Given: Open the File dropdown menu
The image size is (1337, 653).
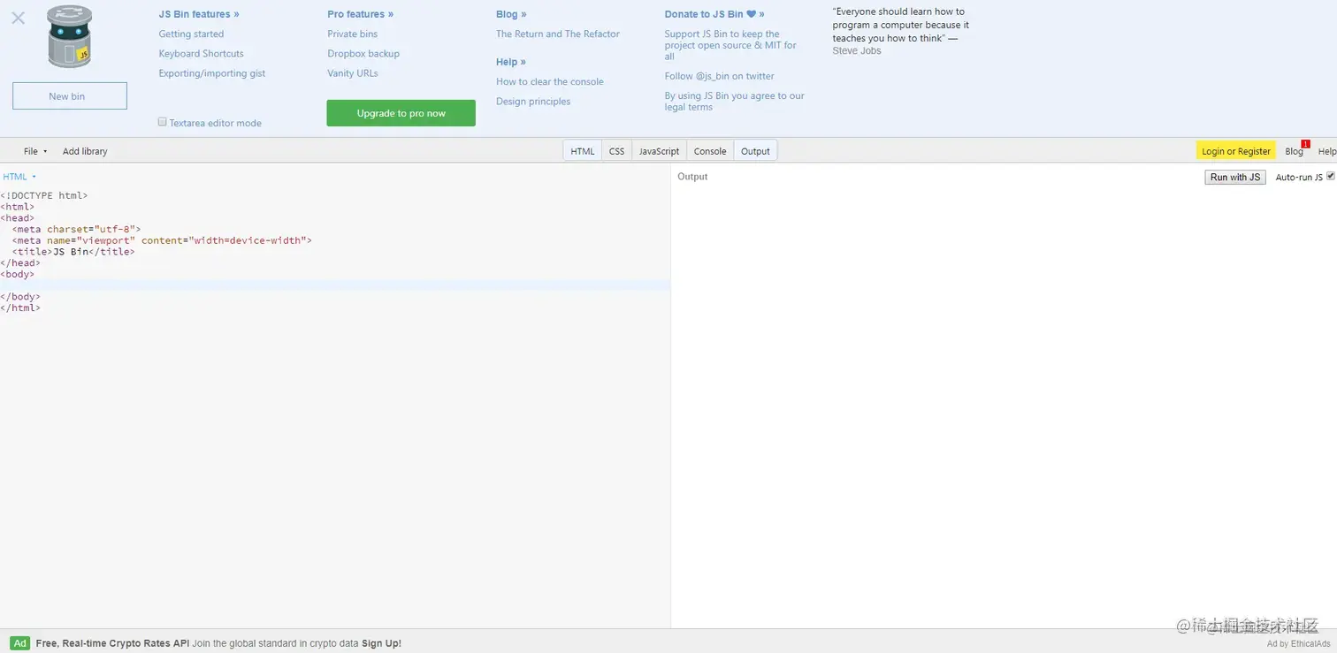Looking at the screenshot, I should click(35, 151).
